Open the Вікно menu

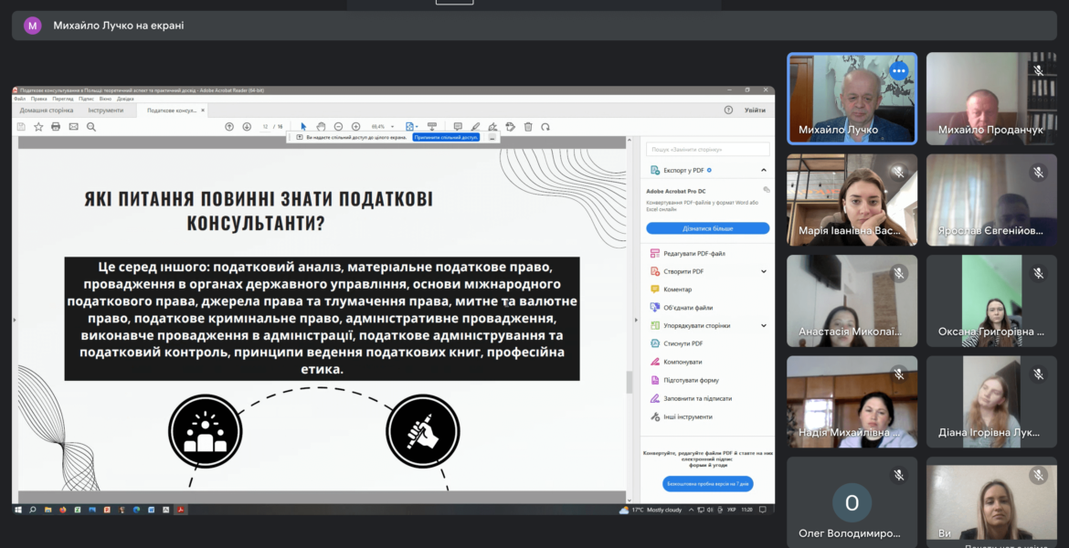pyautogui.click(x=105, y=99)
